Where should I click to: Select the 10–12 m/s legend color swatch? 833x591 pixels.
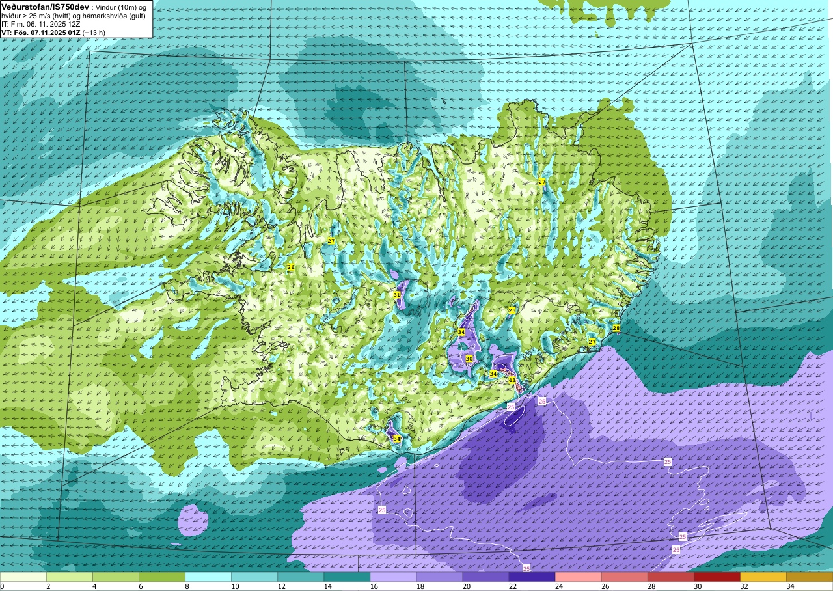(254, 577)
